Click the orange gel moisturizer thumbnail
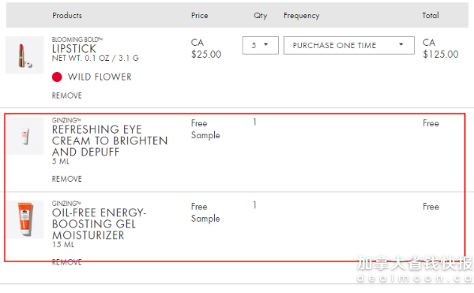Image resolution: width=474 pixels, height=293 pixels. coord(24,220)
